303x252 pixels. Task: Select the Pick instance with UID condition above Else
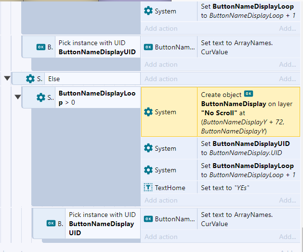[x=98, y=47]
